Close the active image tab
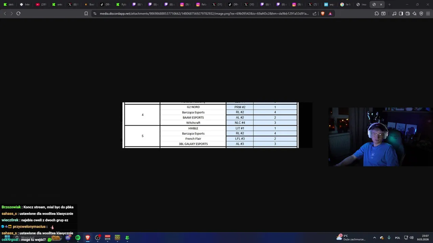433x243 pixels. pyautogui.click(x=381, y=4)
